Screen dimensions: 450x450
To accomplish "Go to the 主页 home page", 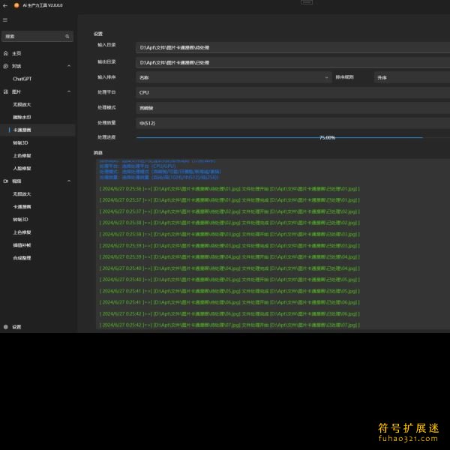I will pyautogui.click(x=16, y=53).
